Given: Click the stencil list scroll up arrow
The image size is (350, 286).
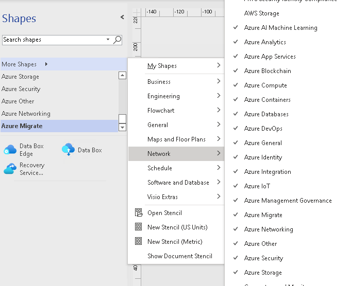Looking at the screenshot, I should [122, 76].
